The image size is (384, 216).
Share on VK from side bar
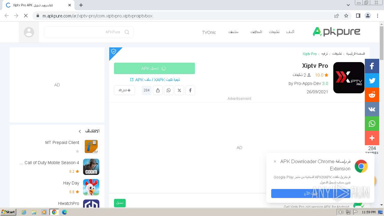point(372,109)
